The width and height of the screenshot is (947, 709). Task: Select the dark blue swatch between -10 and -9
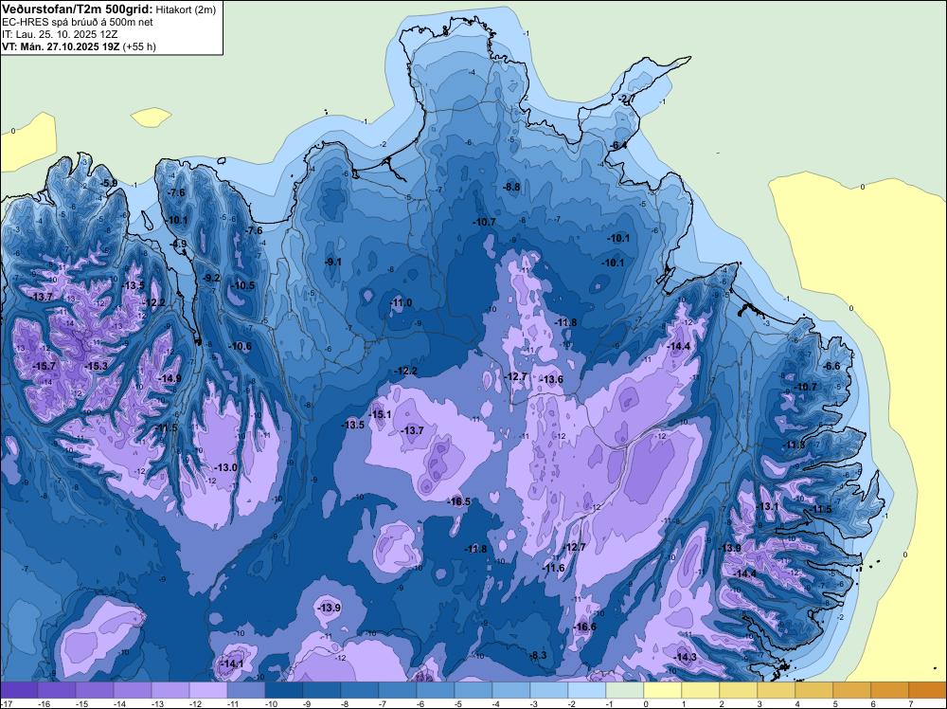(x=284, y=690)
